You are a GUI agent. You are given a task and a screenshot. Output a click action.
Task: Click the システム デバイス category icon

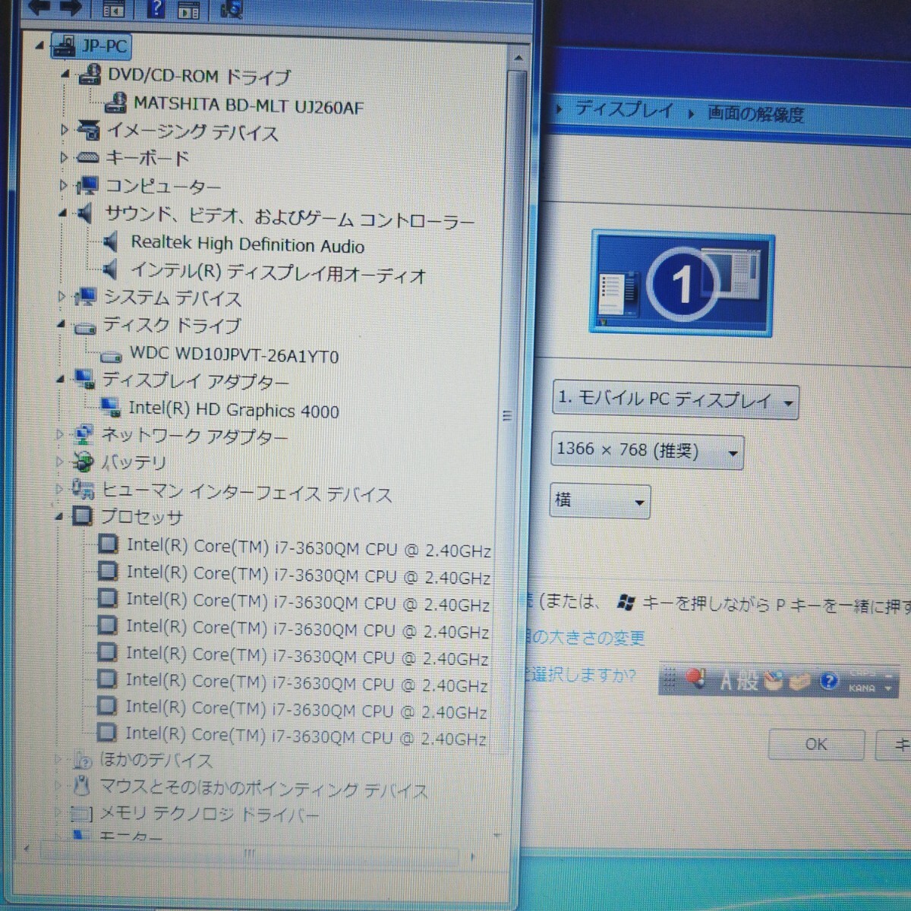pyautogui.click(x=85, y=297)
